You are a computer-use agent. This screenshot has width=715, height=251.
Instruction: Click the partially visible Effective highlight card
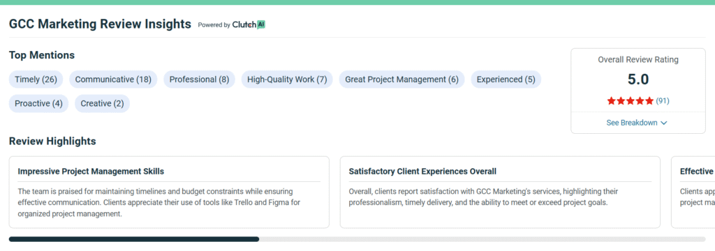tap(693, 192)
